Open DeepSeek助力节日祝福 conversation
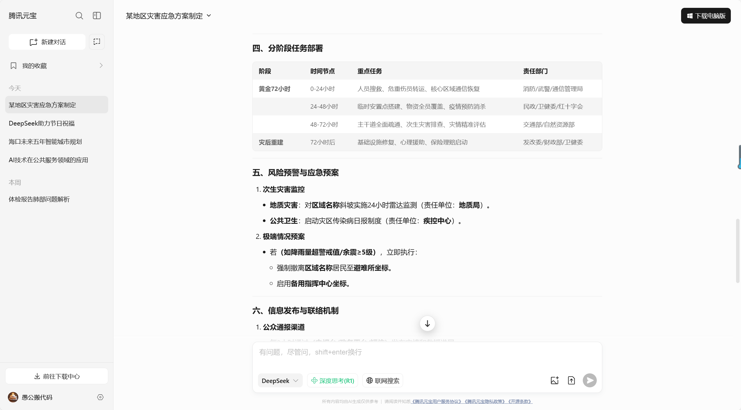741x410 pixels. point(42,123)
